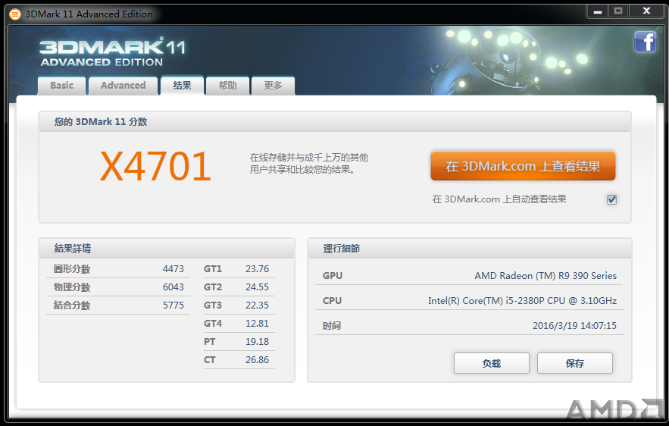
Task: Click the CT value 26.86
Action: 258,360
